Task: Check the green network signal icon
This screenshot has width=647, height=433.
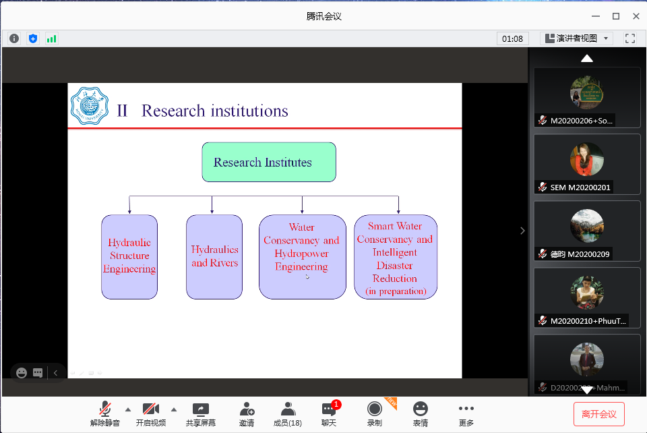Action: pos(51,38)
